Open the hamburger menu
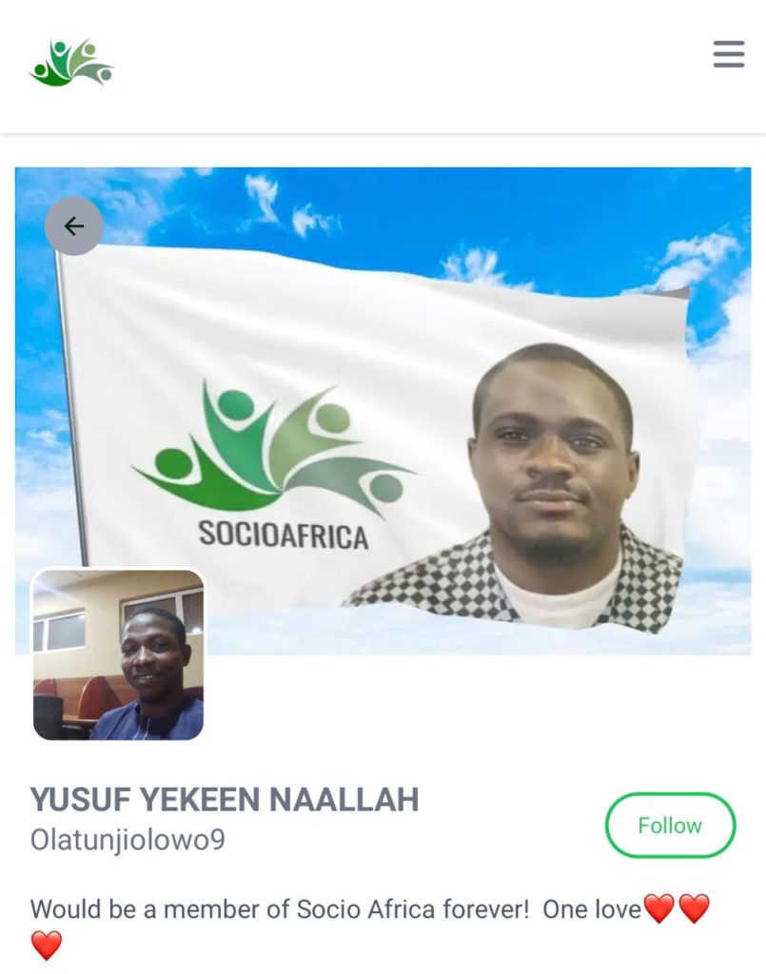The width and height of the screenshot is (766, 974). pyautogui.click(x=729, y=54)
